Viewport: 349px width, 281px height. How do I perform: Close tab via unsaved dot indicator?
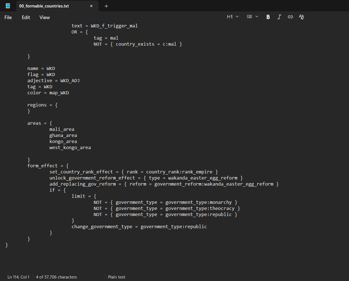coord(91,6)
